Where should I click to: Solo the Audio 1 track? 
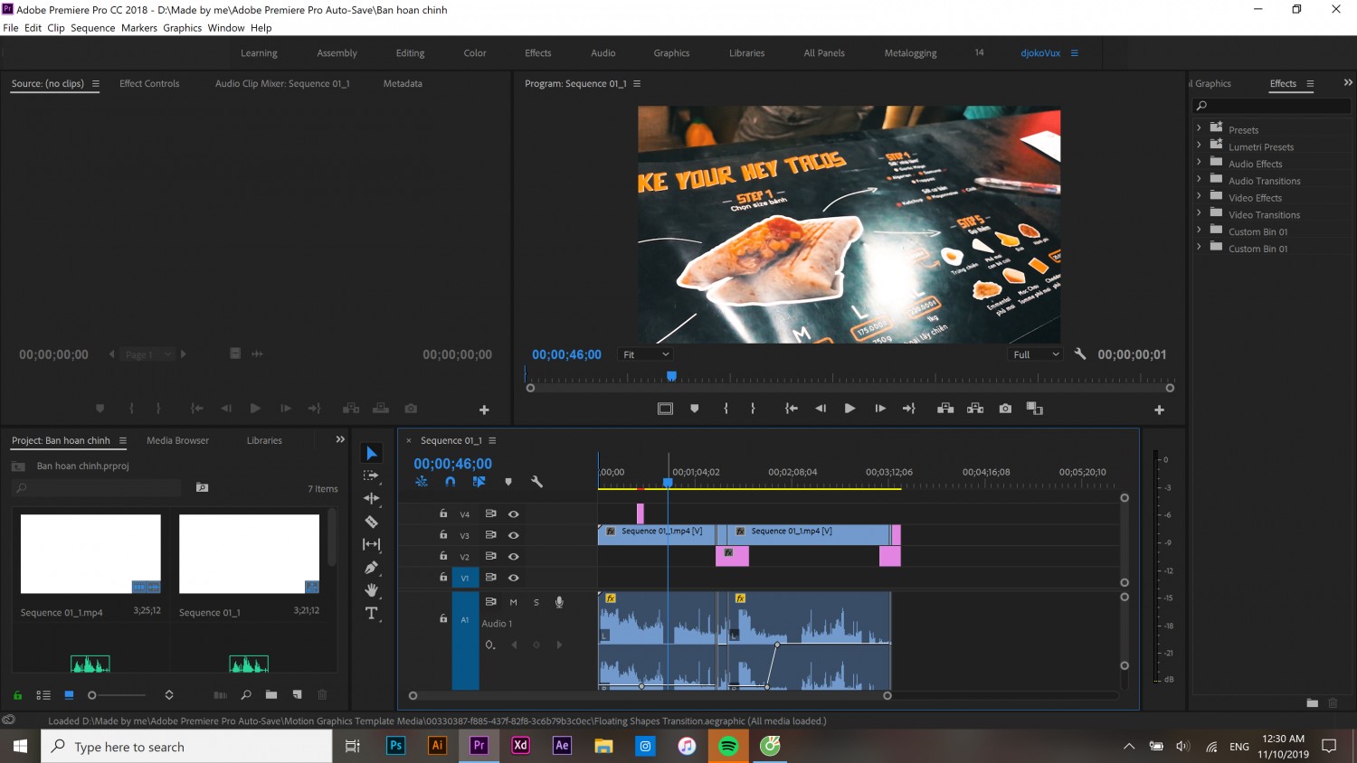click(x=536, y=602)
